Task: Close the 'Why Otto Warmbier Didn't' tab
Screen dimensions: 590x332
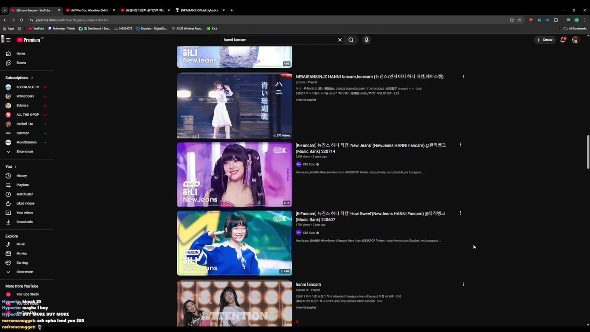Action: [113, 10]
